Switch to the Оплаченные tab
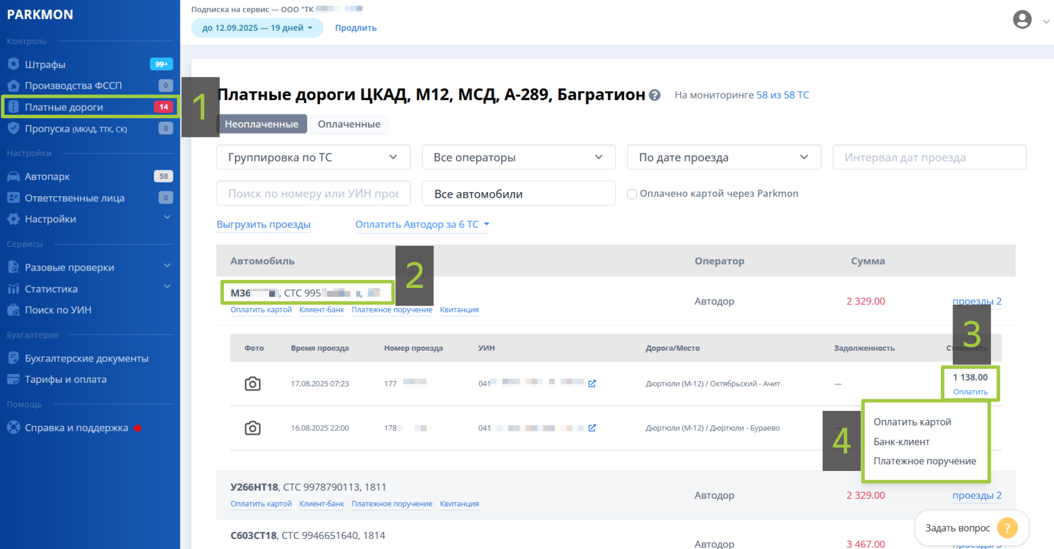 point(349,124)
